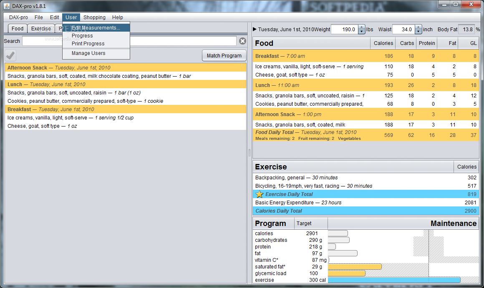Screen dimensions: 484x288
Task: Click the Body Fat value 13.8
Action: [x=467, y=29]
